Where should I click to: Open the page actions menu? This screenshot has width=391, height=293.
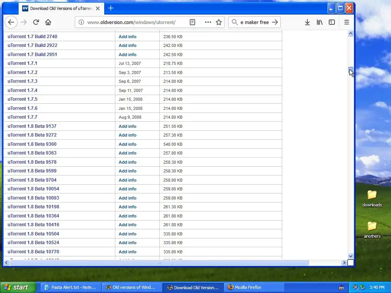click(x=208, y=22)
